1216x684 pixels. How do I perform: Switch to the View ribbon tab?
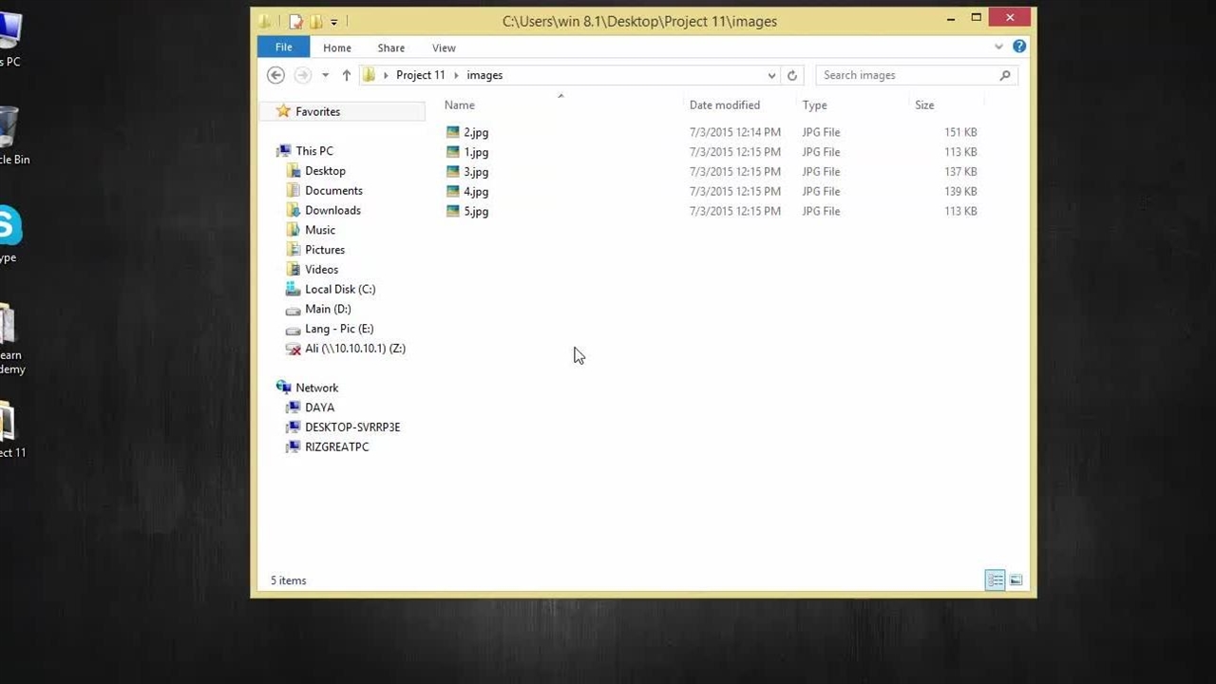tap(444, 47)
